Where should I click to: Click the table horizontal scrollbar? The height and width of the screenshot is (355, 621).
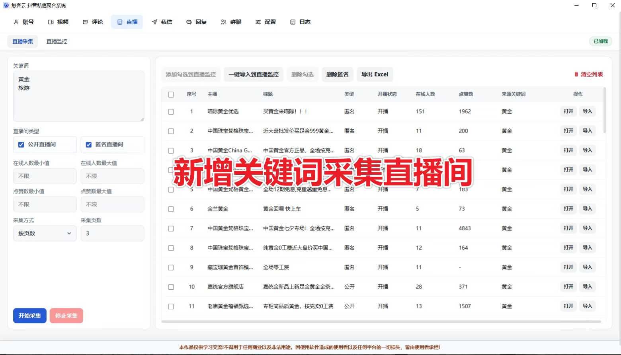tap(381, 322)
